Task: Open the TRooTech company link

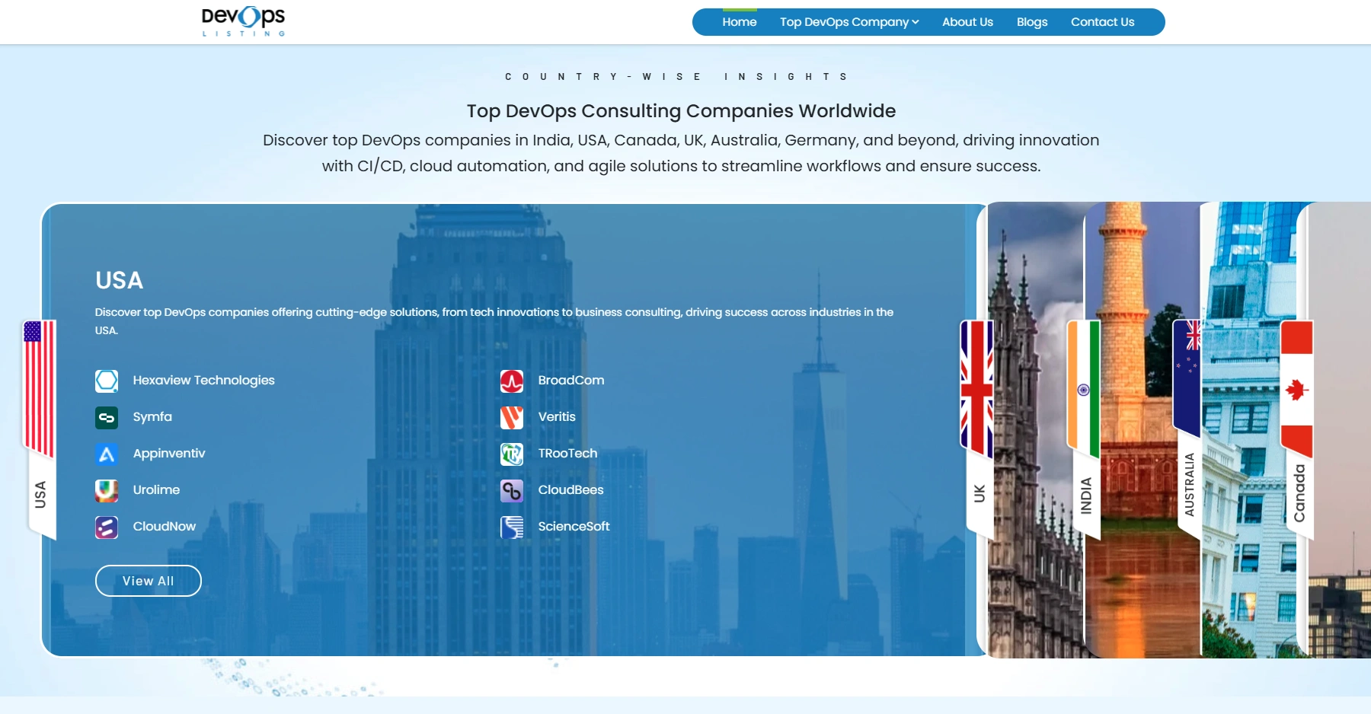Action: pyautogui.click(x=567, y=454)
